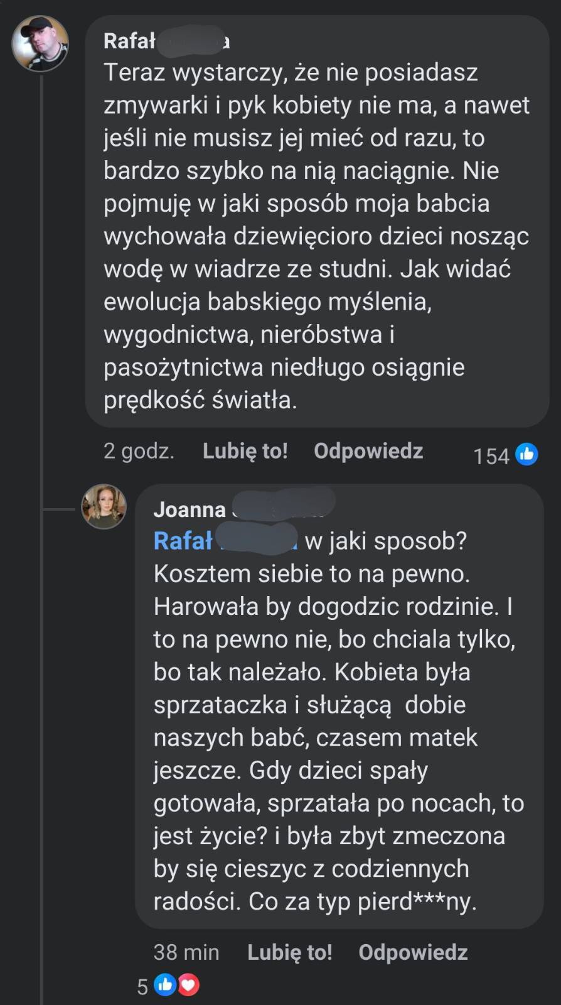Click the connector line left of Joanna's avatar
Viewport: 561px width, 1005px height.
(60, 509)
